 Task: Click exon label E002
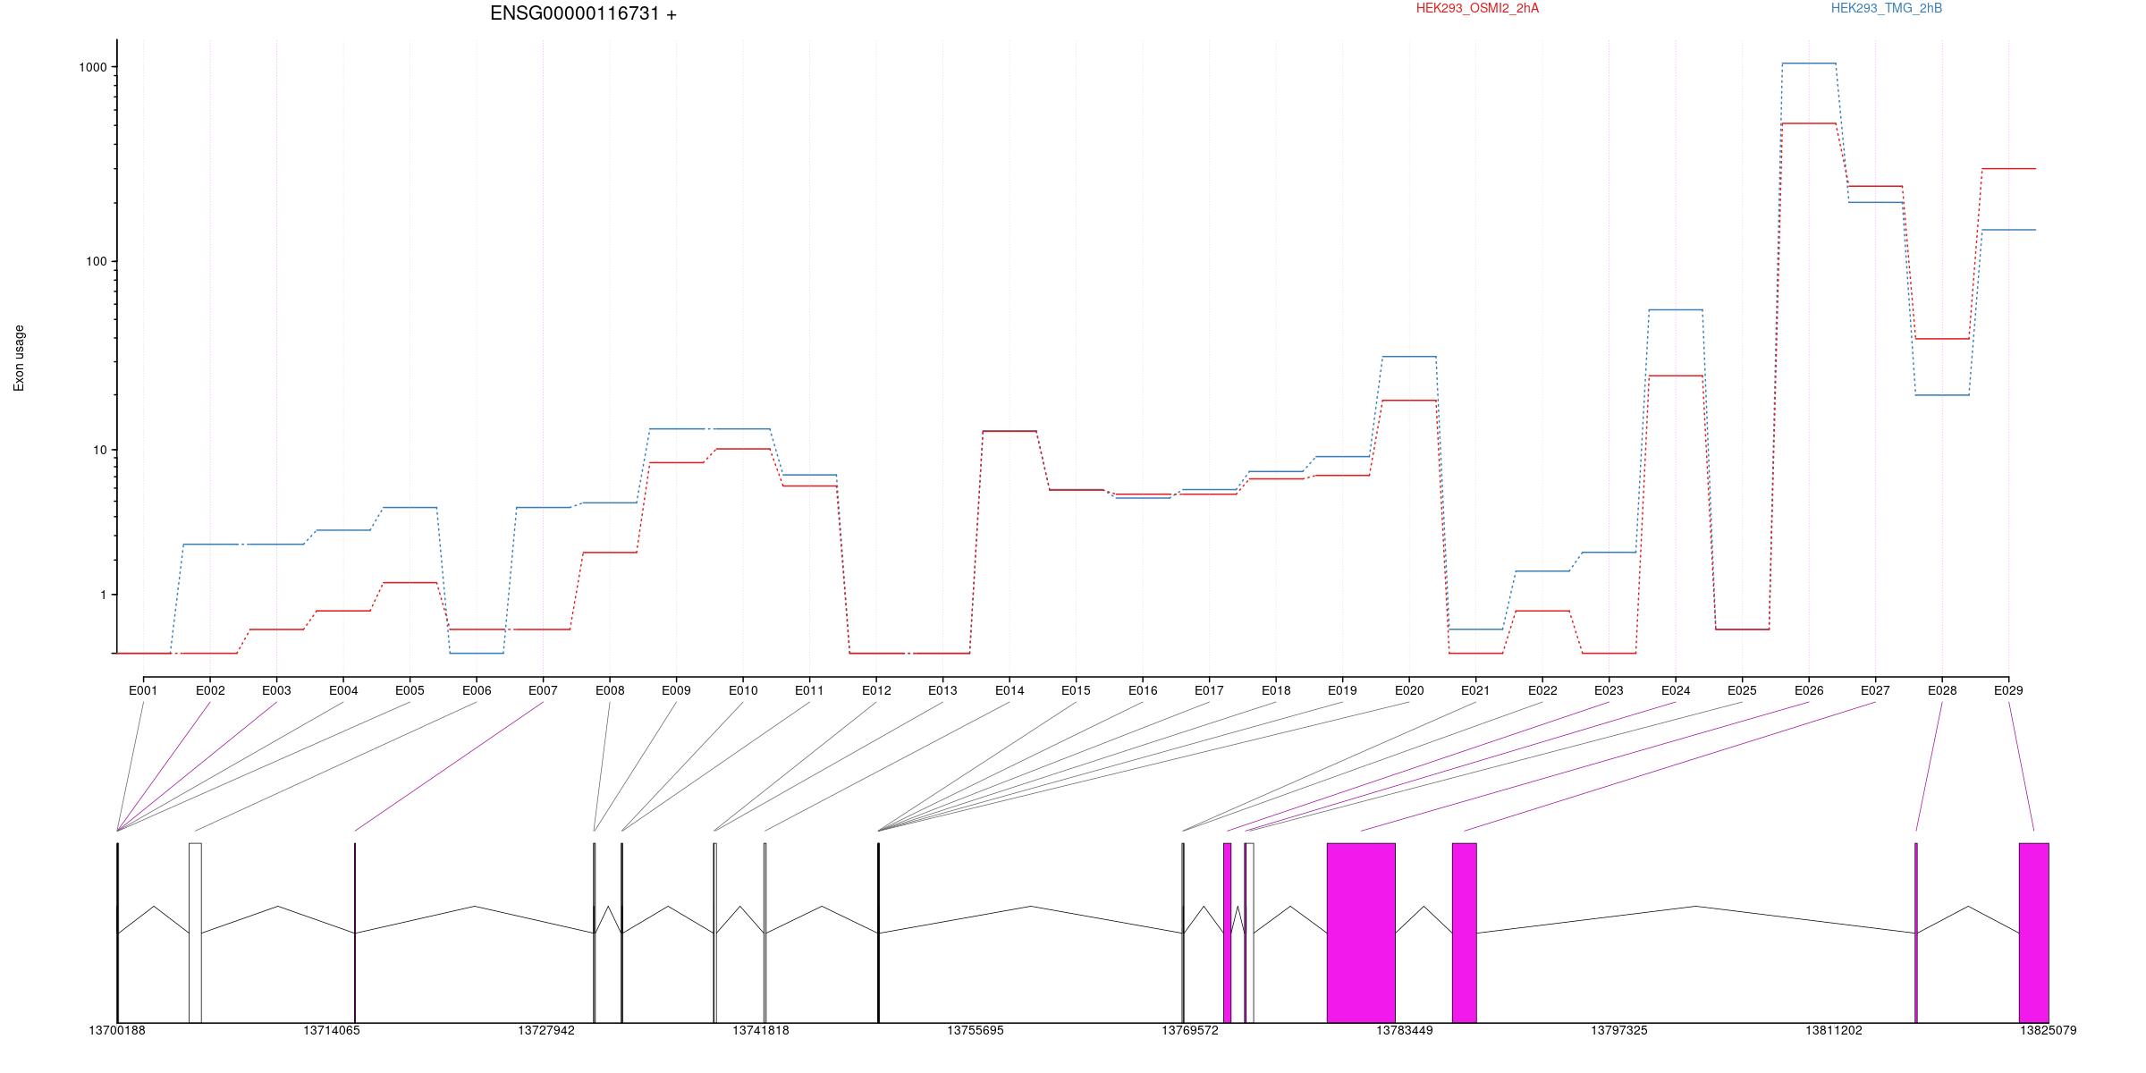pyautogui.click(x=210, y=690)
